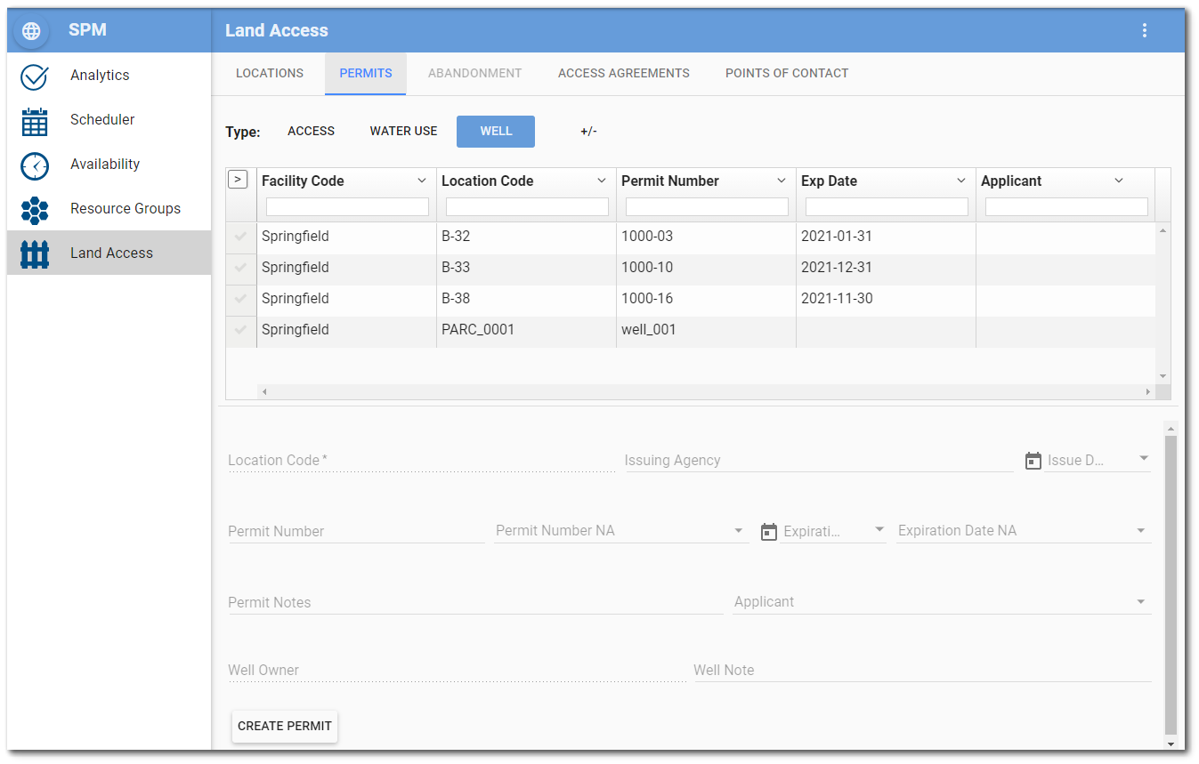This screenshot has width=1199, height=764.
Task: Open the Exp Date column dropdown
Action: coord(961,181)
